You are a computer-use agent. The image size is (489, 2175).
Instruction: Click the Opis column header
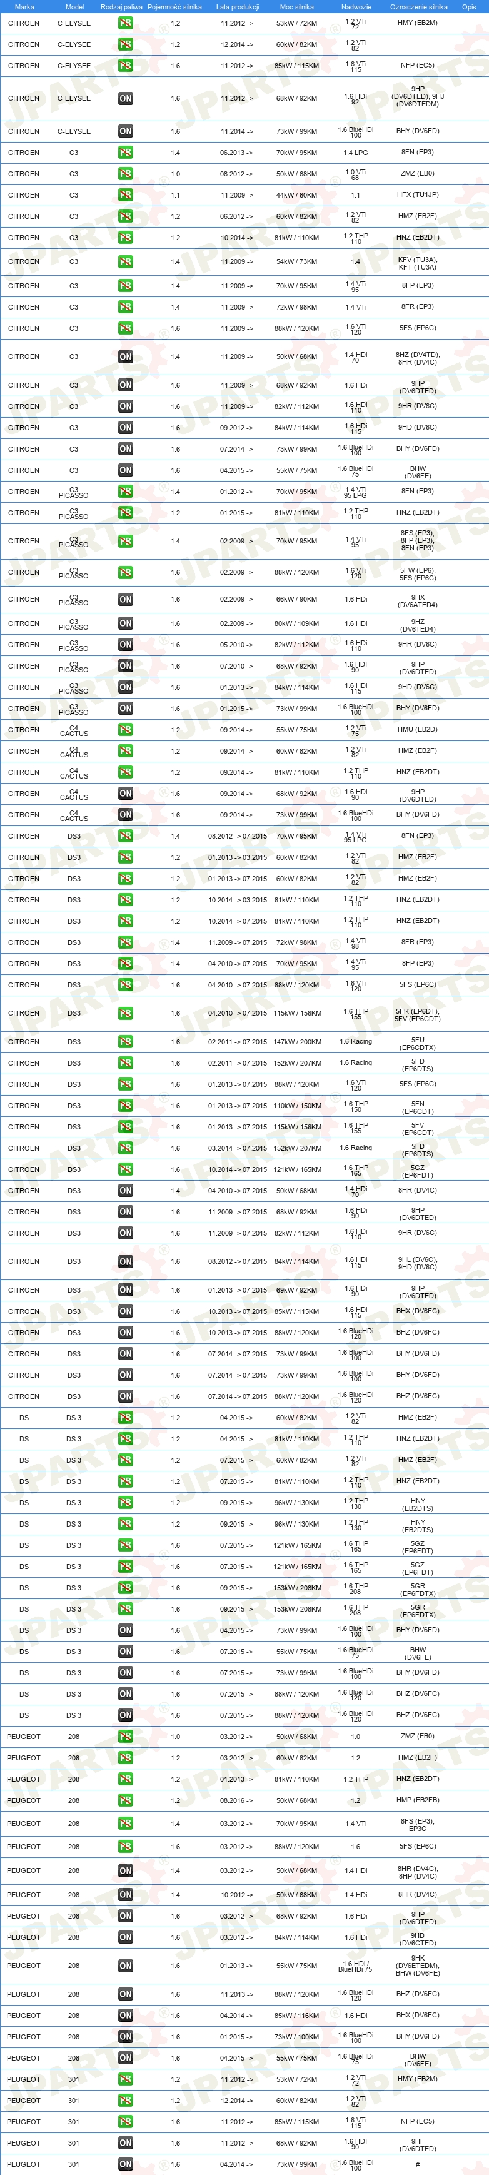[x=469, y=7]
